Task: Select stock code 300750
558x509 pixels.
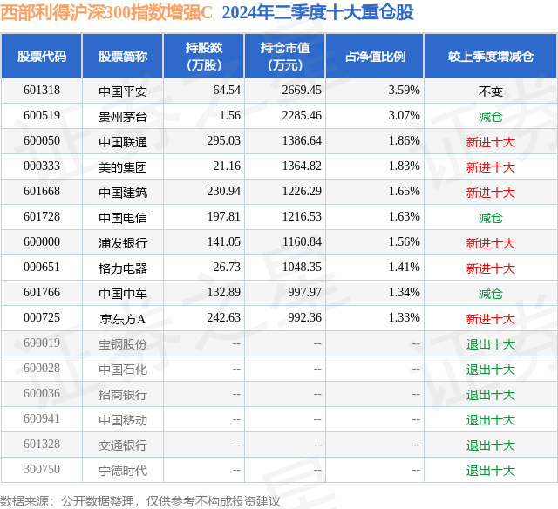Action: (42, 469)
